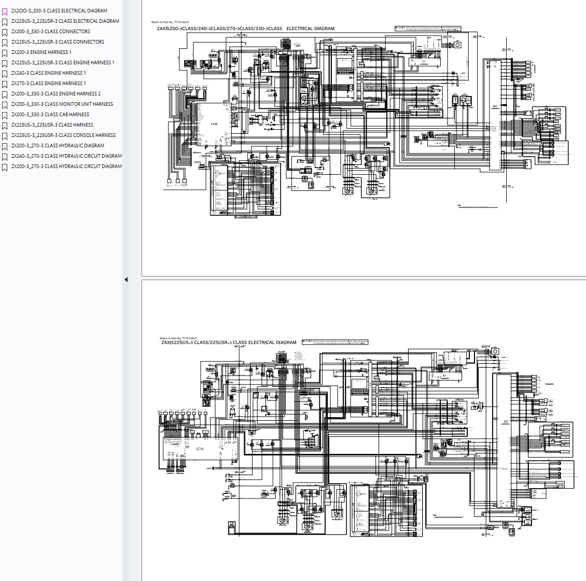The image size is (586, 581).
Task: Click the ZAXIS200-3CLASS/240-3CLASS/270-3CLASS/330-3CLASS diagram page title
Action: pos(245,29)
